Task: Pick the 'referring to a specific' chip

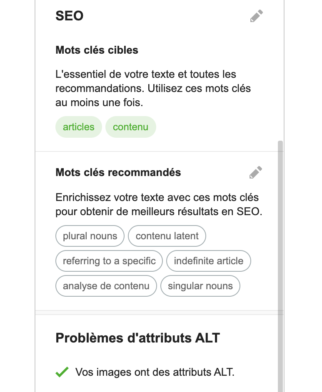Action: click(109, 261)
